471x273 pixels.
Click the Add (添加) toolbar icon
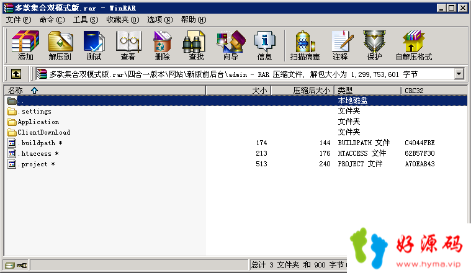click(25, 45)
